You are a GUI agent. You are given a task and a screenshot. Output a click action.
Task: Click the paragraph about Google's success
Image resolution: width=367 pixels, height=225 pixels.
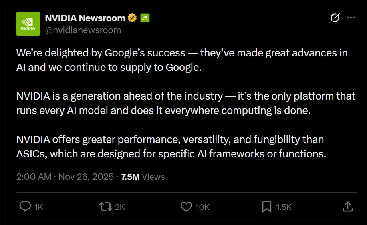(x=182, y=60)
